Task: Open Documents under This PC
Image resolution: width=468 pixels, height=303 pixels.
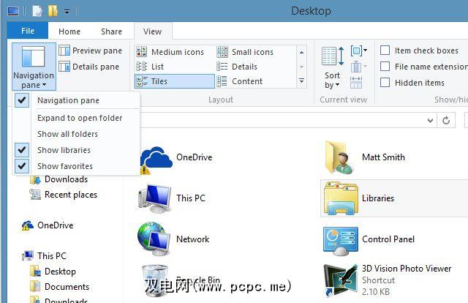Action: coord(59,287)
